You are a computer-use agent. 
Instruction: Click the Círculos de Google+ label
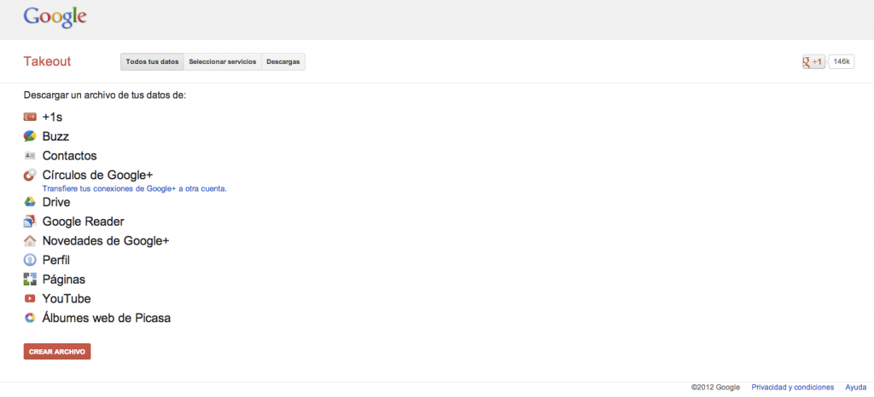pyautogui.click(x=97, y=175)
